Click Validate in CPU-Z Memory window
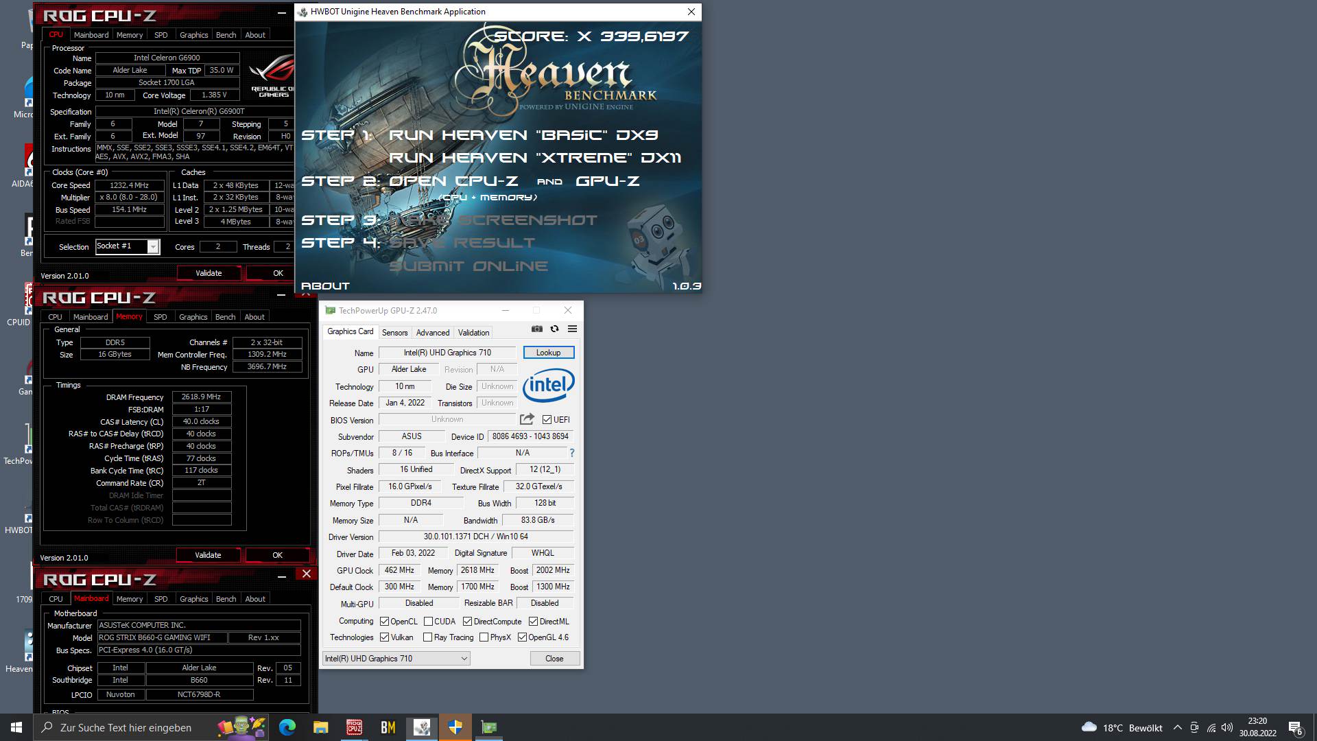This screenshot has width=1317, height=741. pyautogui.click(x=208, y=555)
